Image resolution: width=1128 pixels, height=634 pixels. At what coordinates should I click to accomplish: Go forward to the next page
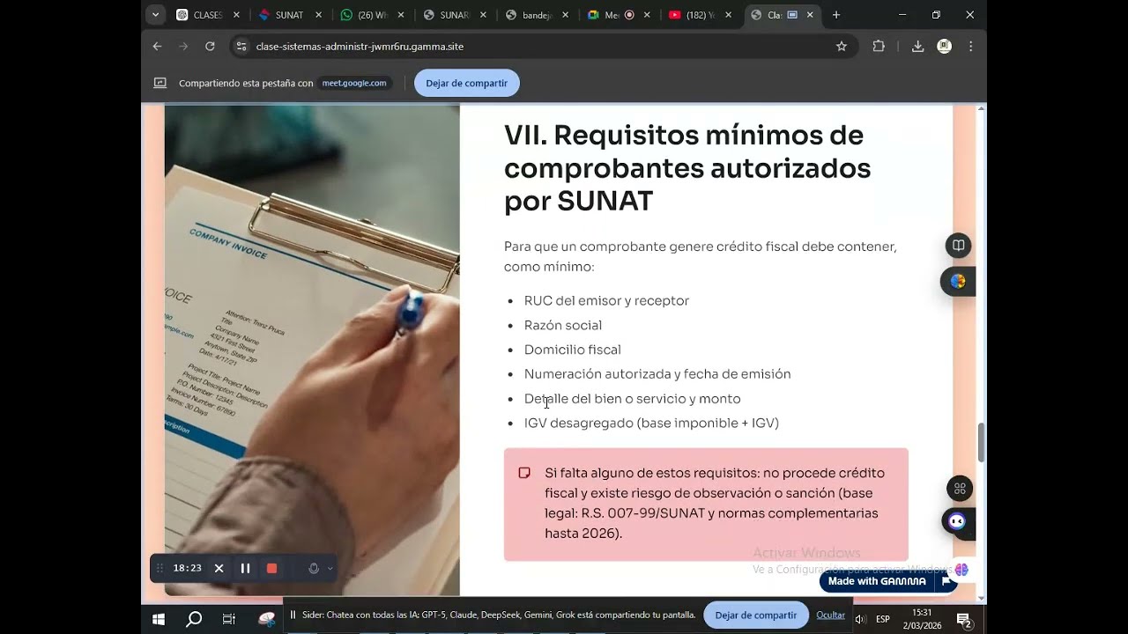click(x=183, y=47)
